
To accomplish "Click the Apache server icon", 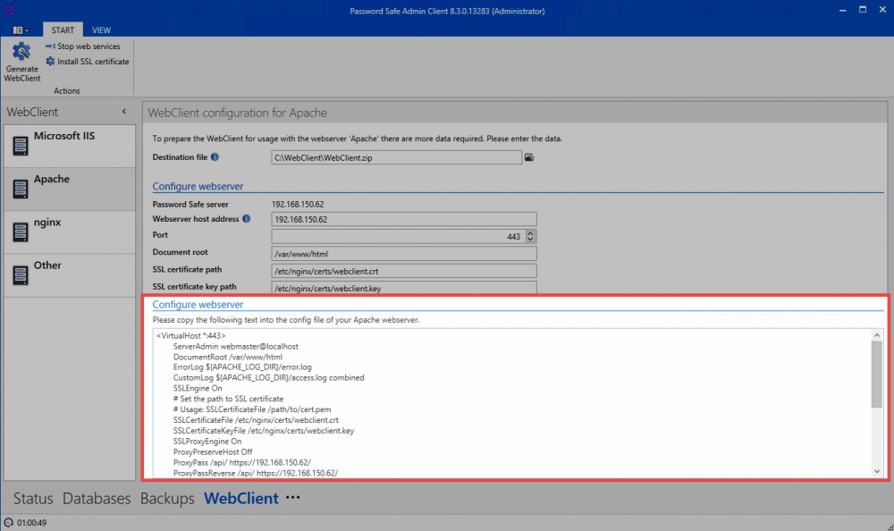I will pos(21,190).
